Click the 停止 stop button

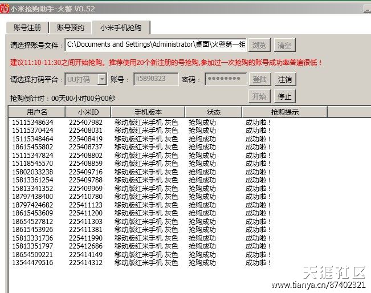tap(284, 96)
